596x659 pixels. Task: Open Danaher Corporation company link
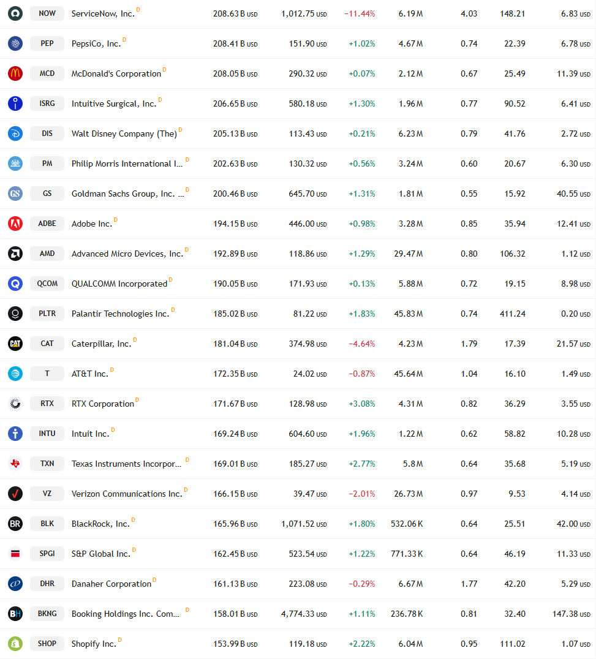pos(111,584)
